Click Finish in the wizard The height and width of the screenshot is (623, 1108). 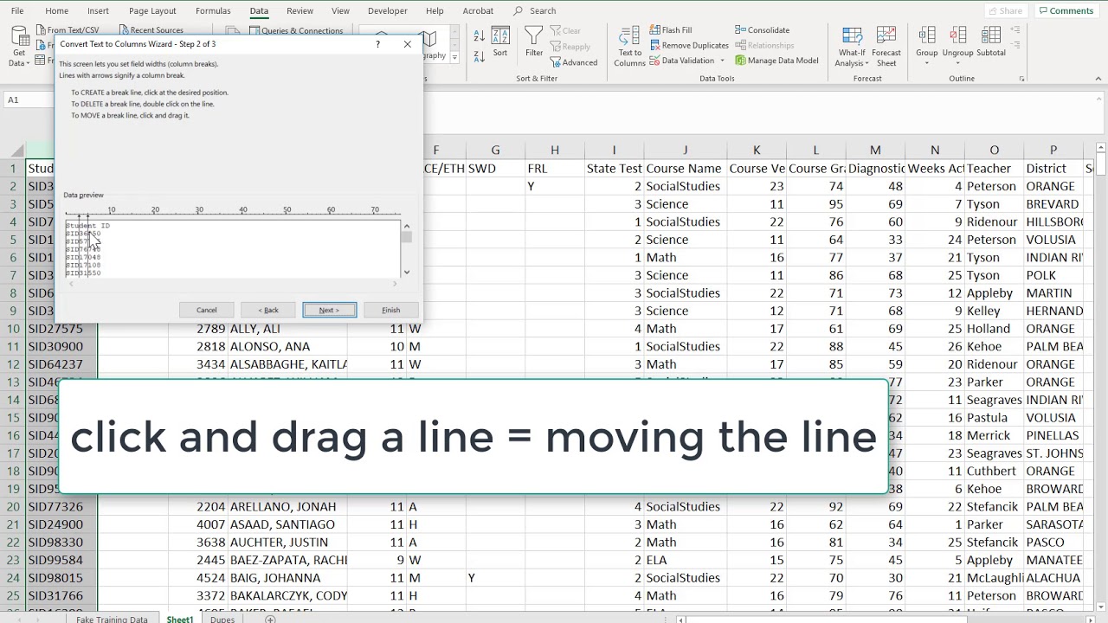tap(390, 310)
